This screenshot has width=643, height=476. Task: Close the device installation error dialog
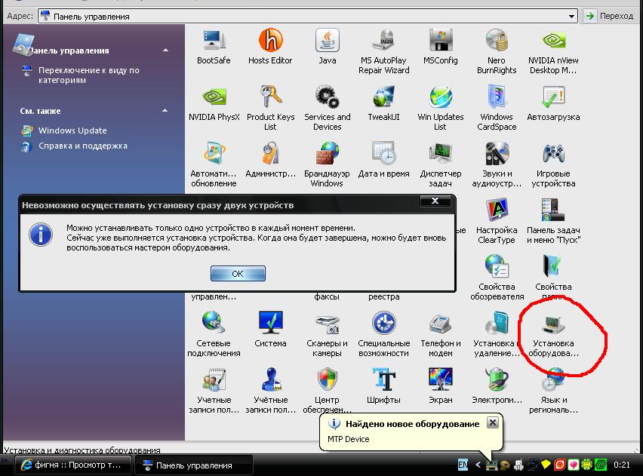[x=435, y=201]
